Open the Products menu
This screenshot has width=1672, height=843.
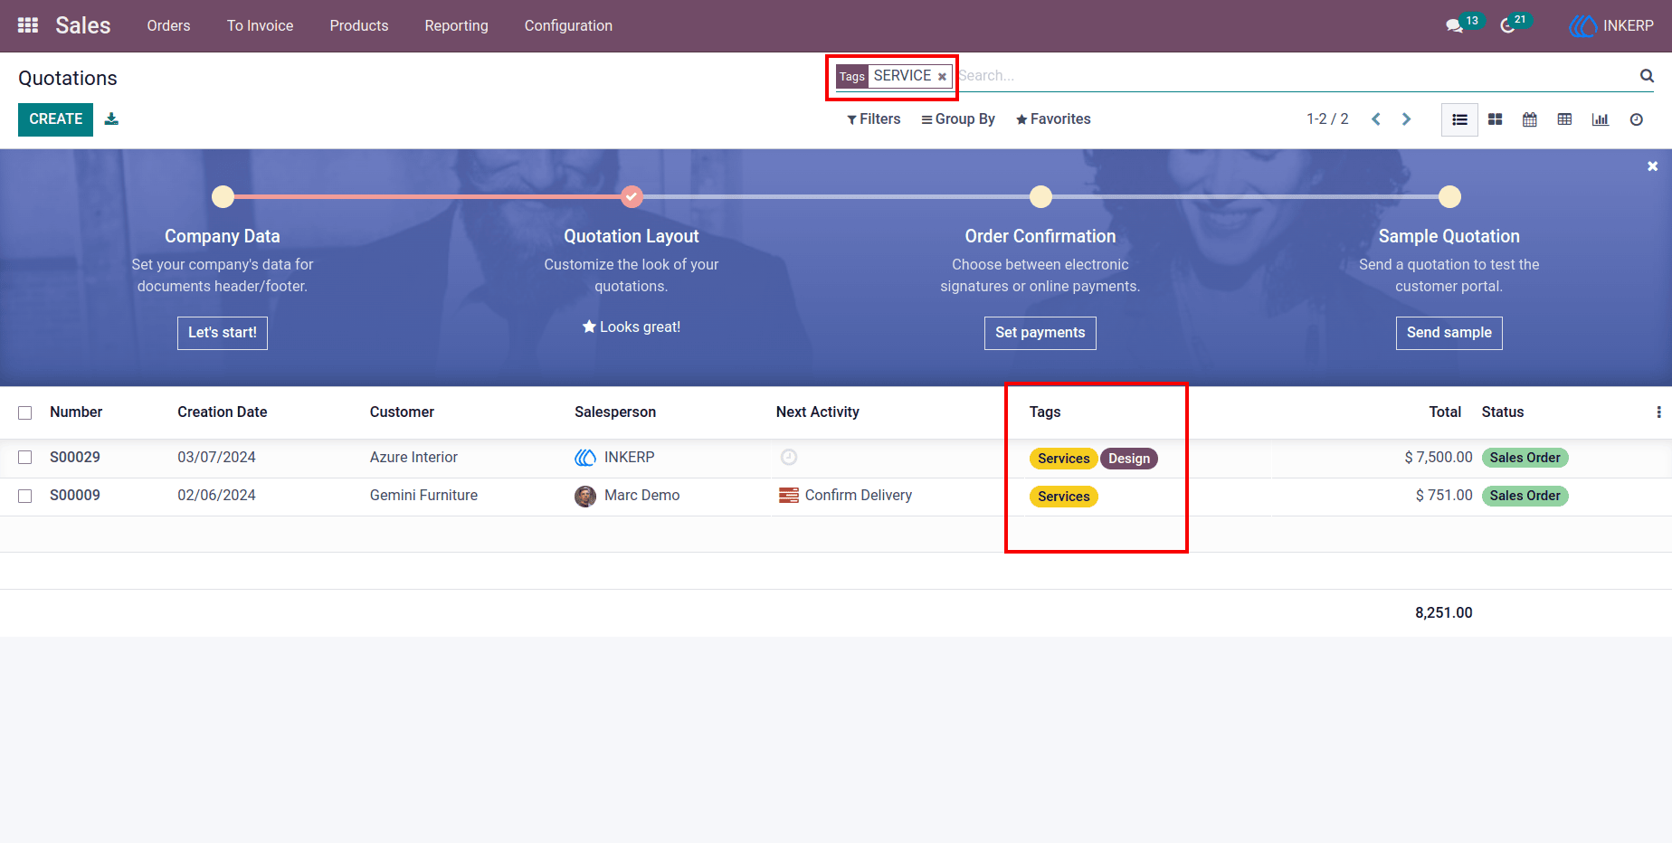coord(359,25)
